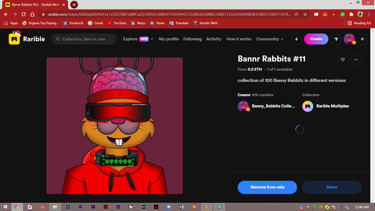Click the lightning bolt notifications icon
The height and width of the screenshot is (211, 375).
(296, 39)
